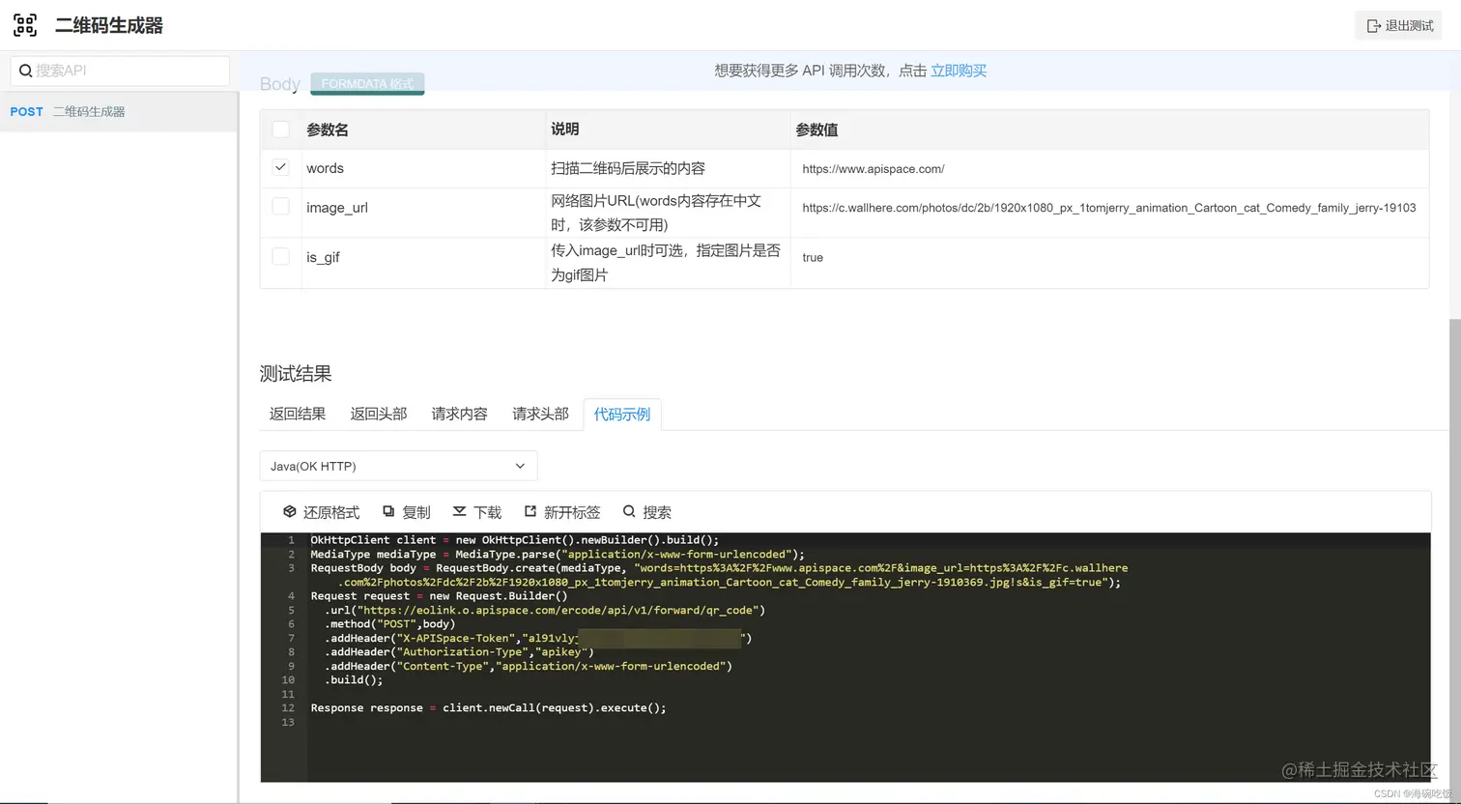Open POST QR code generator API item

click(119, 111)
